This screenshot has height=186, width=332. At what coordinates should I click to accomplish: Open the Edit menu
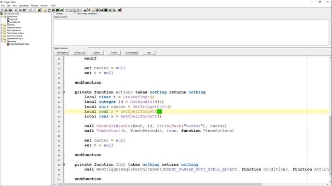[x=8, y=6]
